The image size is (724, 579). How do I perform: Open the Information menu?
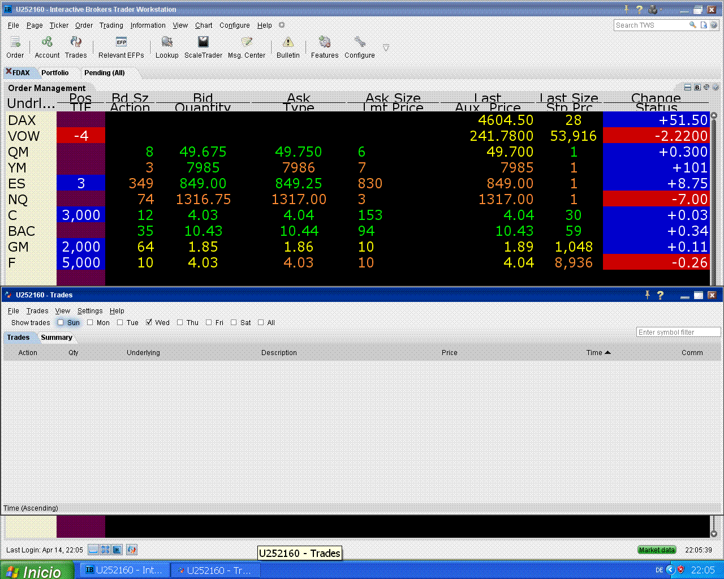(148, 25)
